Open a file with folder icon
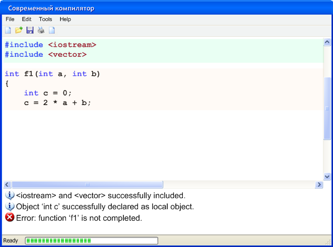Image resolution: width=333 pixels, height=247 pixels. point(19,30)
